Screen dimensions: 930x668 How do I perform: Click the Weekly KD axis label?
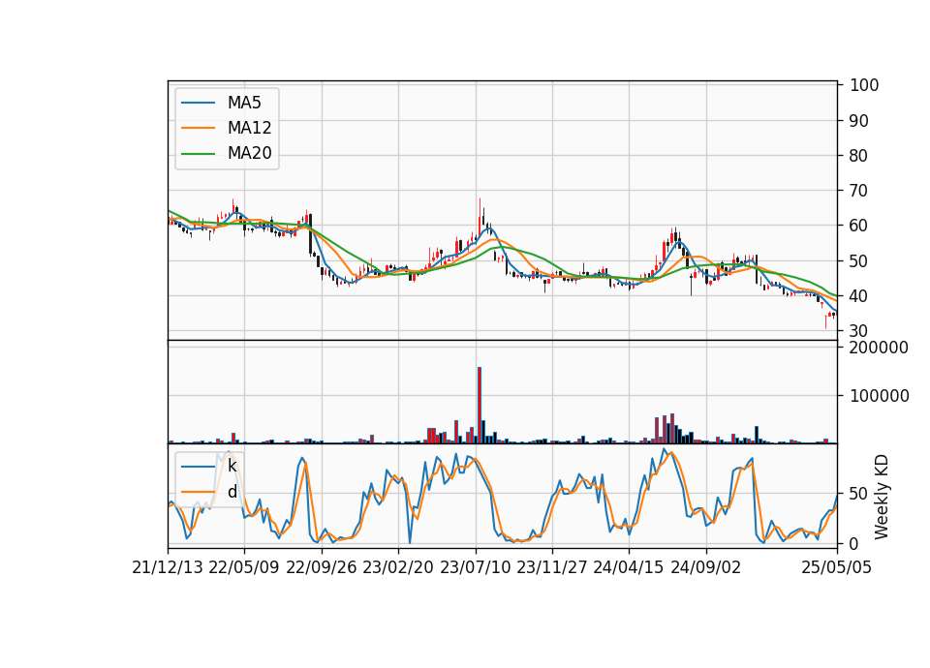point(882,498)
